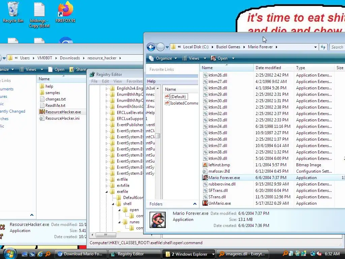
Task: Select the ktkm26.dll file
Action: click(x=218, y=75)
